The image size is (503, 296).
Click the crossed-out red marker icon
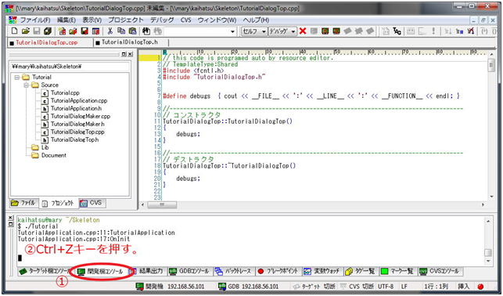pos(471,31)
